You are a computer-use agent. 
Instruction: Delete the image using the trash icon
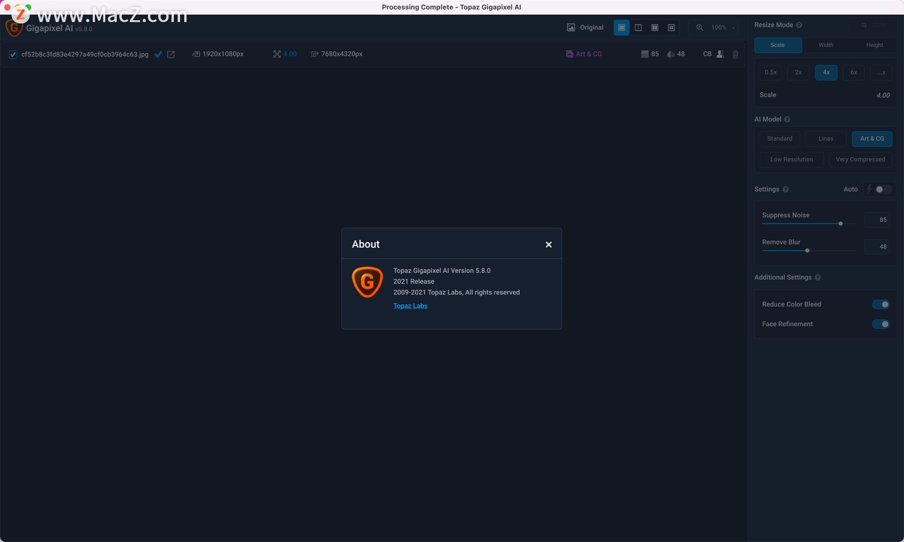(735, 54)
